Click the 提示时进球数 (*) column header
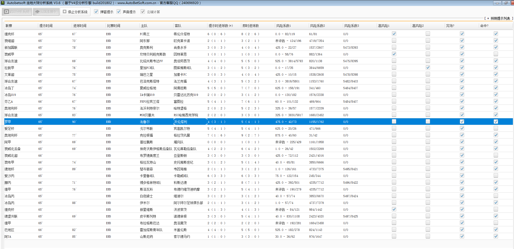514x249 pixels. pos(220,26)
